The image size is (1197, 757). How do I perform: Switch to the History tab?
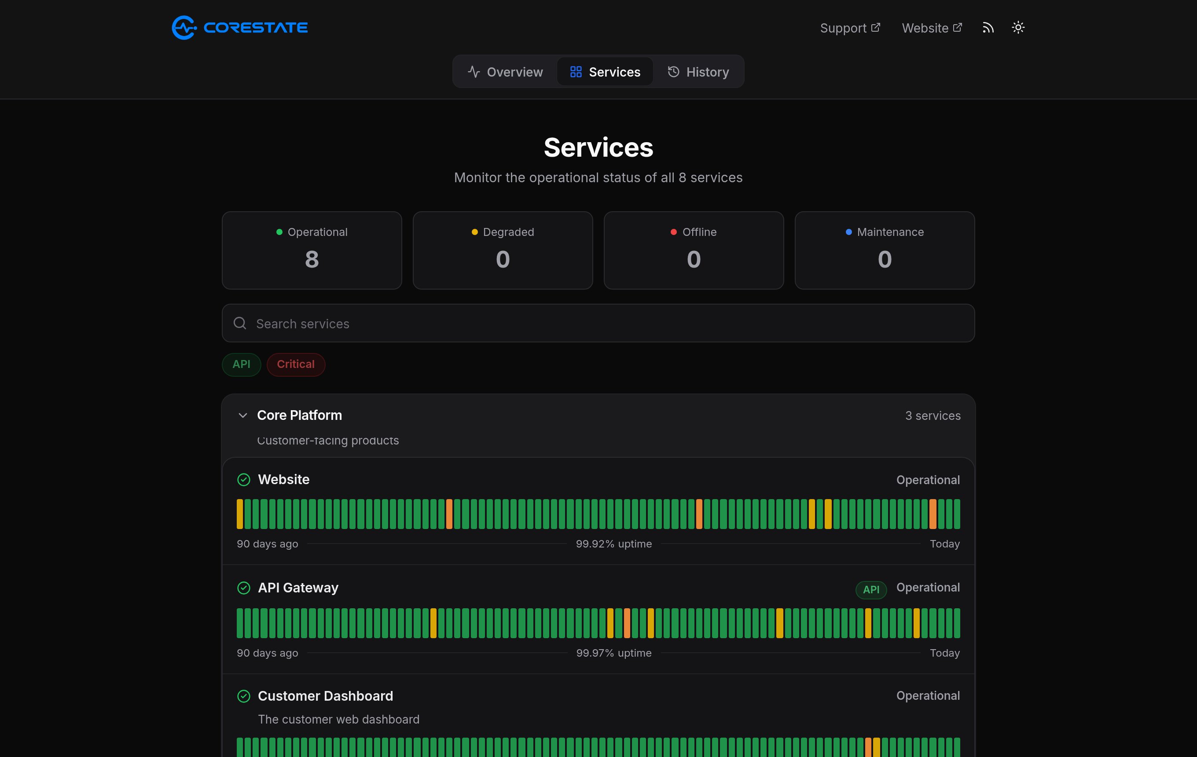698,72
